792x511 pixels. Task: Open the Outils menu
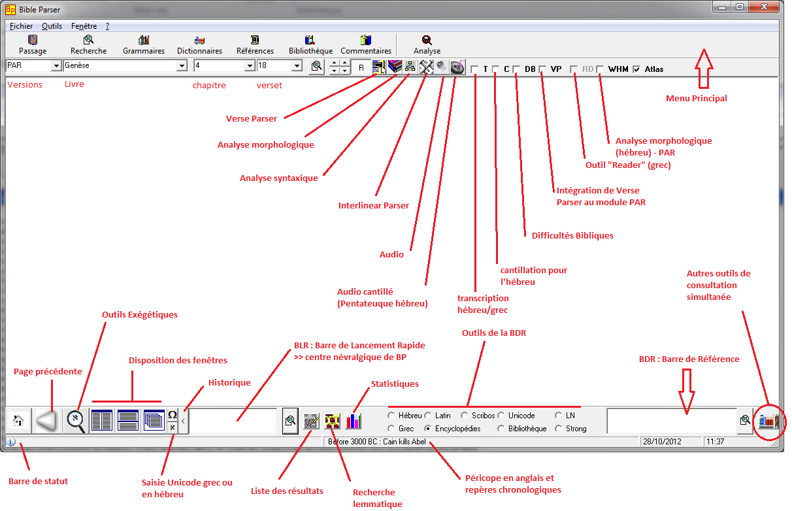[x=52, y=26]
